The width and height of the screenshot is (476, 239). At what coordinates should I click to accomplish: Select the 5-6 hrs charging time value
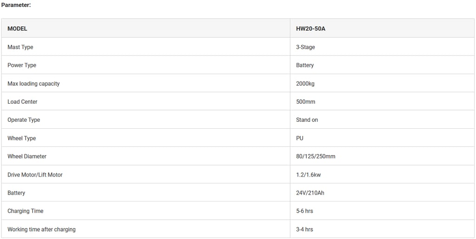click(304, 211)
